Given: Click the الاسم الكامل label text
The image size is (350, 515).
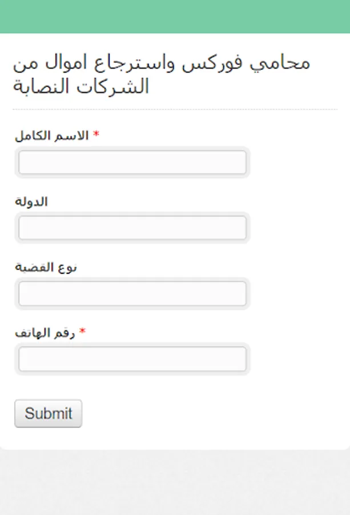Looking at the screenshot, I should [52, 135].
